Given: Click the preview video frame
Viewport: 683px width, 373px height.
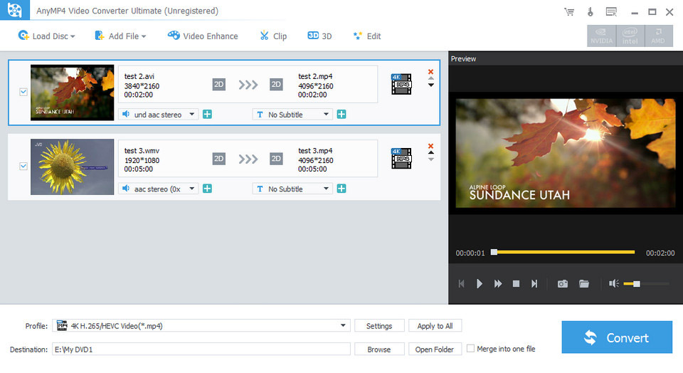Looking at the screenshot, I should [x=566, y=153].
